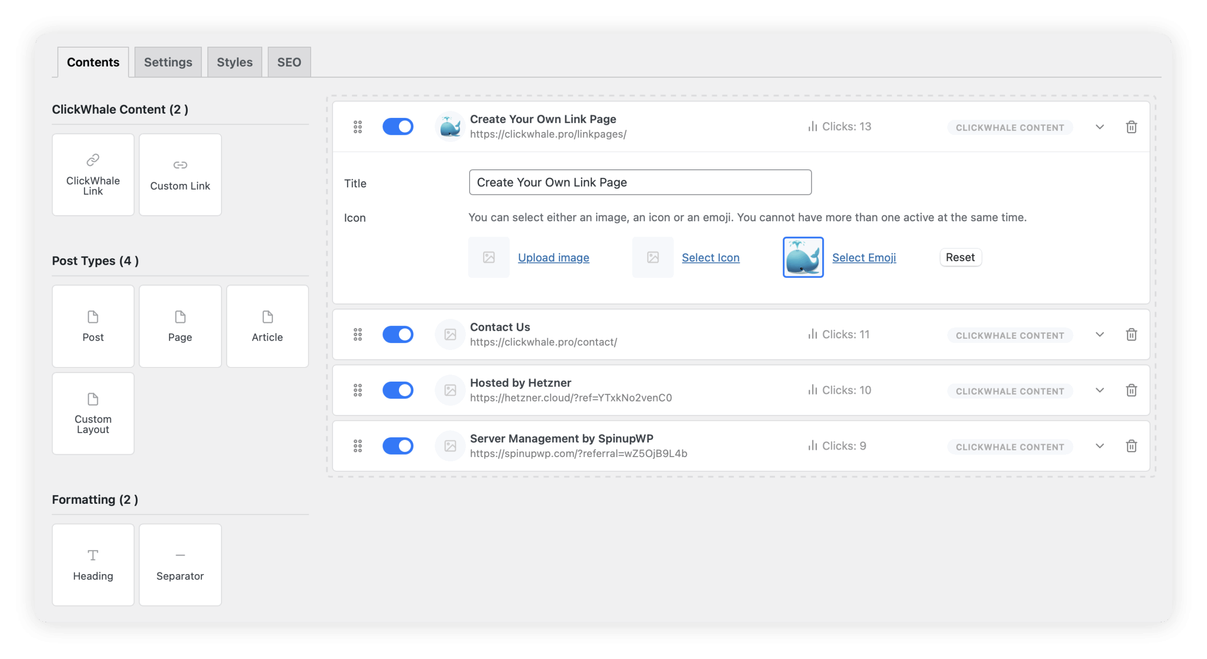Click the selected whale emoji thumbnail
This screenshot has width=1207, height=659.
click(x=803, y=257)
